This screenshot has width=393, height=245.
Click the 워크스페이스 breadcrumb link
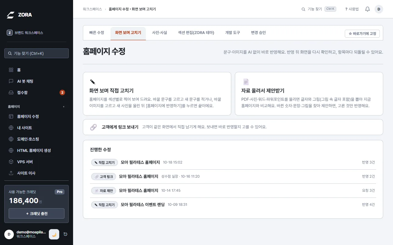92,9
